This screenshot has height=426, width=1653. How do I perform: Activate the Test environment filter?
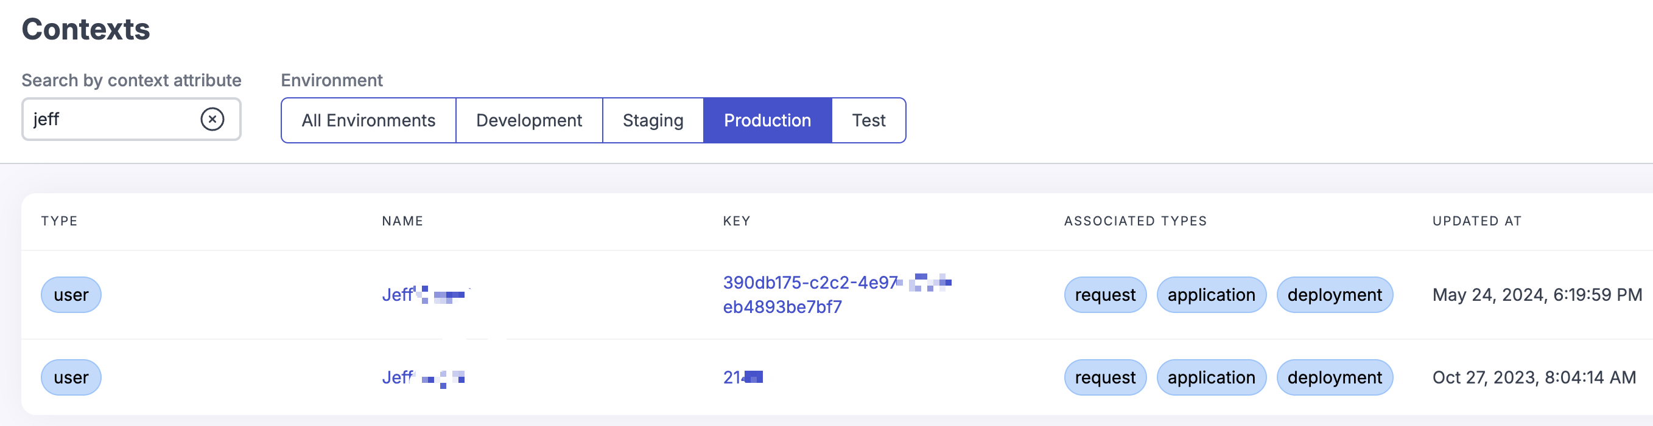[869, 120]
